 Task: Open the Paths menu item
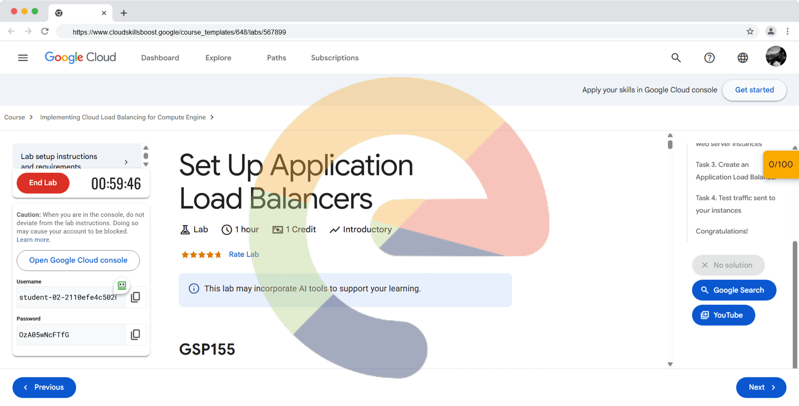[277, 58]
